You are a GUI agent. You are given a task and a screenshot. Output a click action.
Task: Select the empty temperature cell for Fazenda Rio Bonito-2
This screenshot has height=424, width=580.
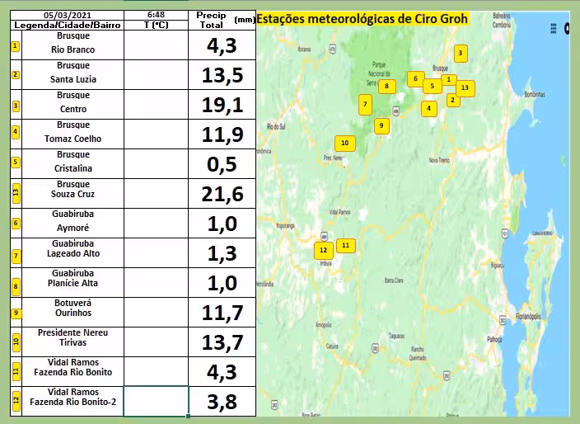(156, 401)
